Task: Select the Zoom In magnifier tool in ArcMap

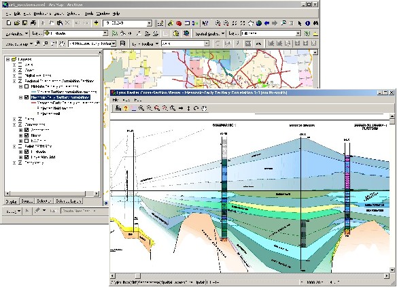Action: click(x=218, y=23)
